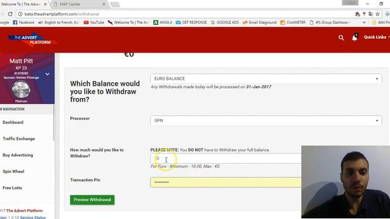Bookmark this page with the star icon
Viewport: 390px width, 219px height.
[378, 14]
